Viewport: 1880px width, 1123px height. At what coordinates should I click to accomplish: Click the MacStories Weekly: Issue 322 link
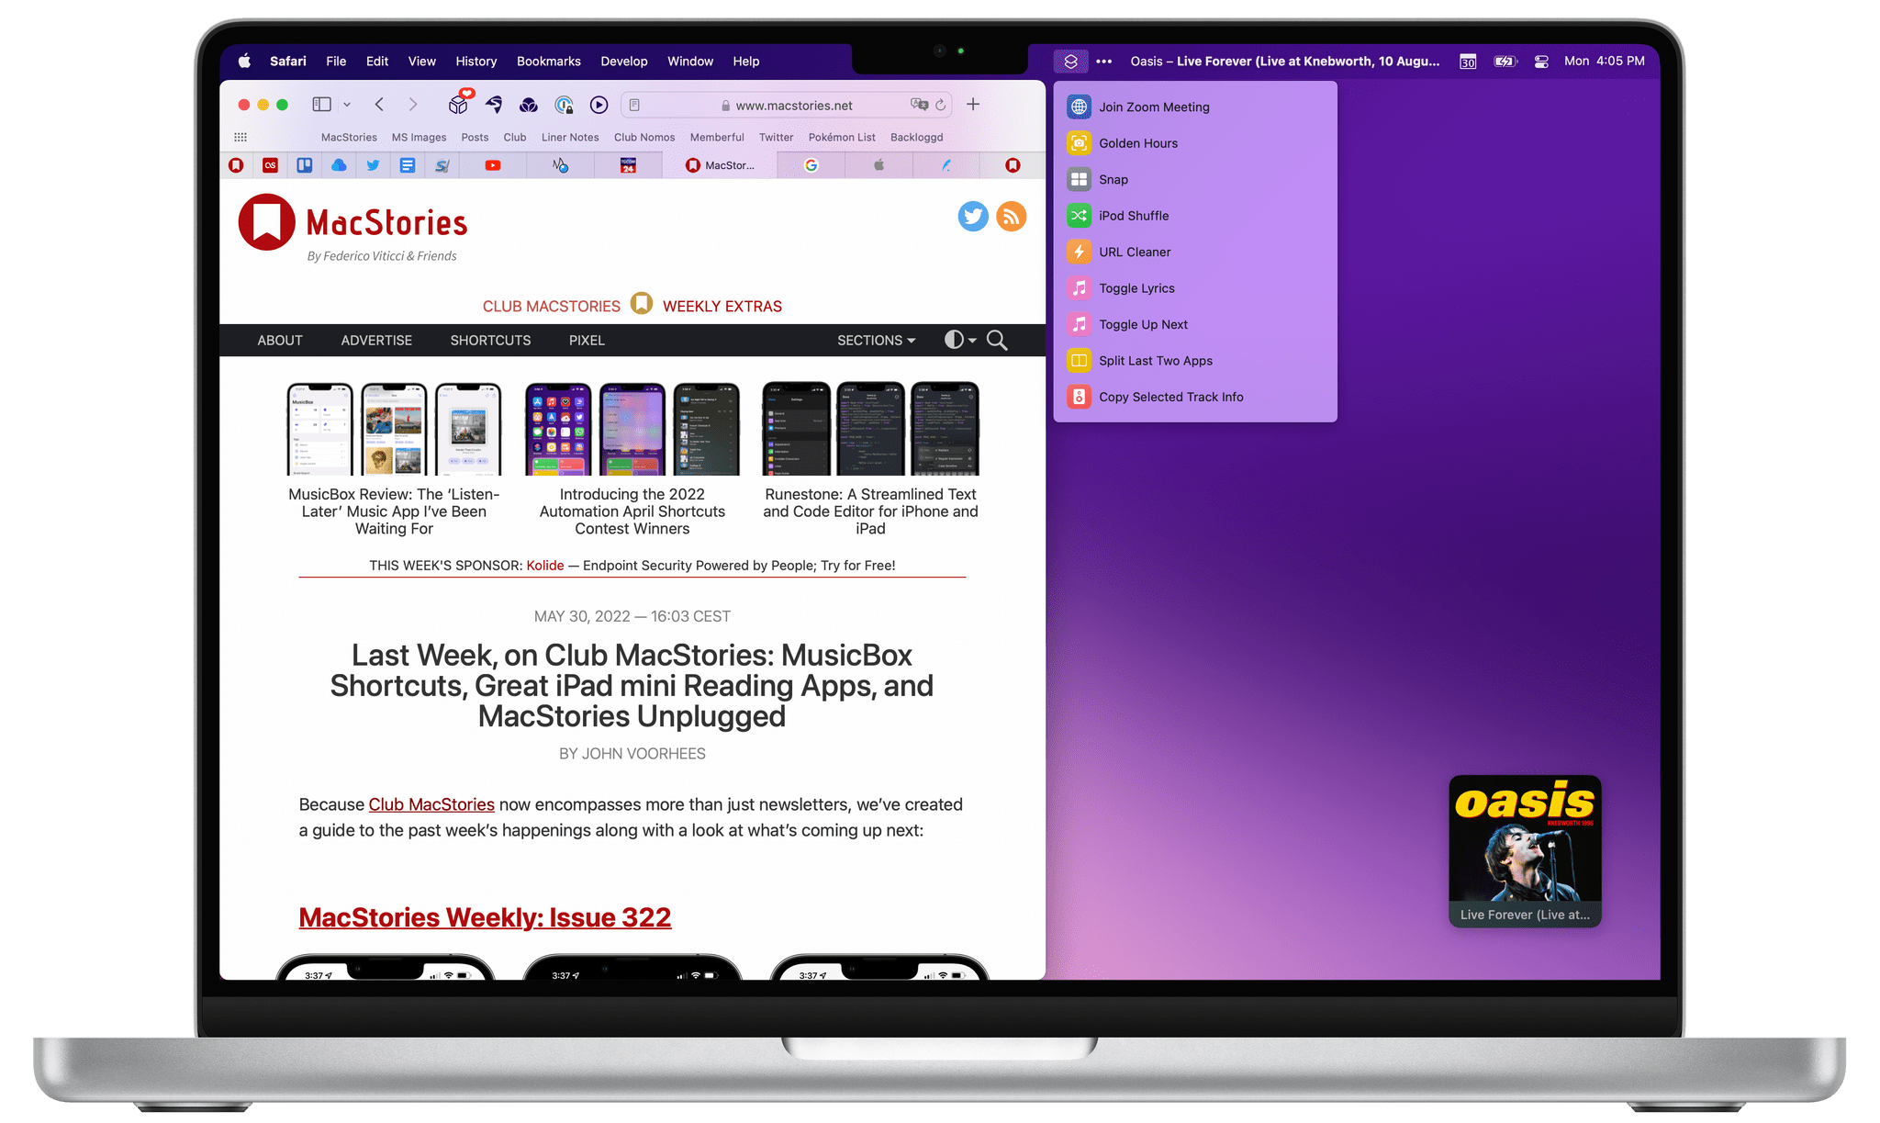coord(484,917)
